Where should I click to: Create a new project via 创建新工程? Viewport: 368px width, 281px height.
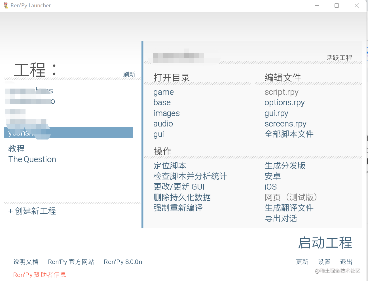(x=32, y=211)
